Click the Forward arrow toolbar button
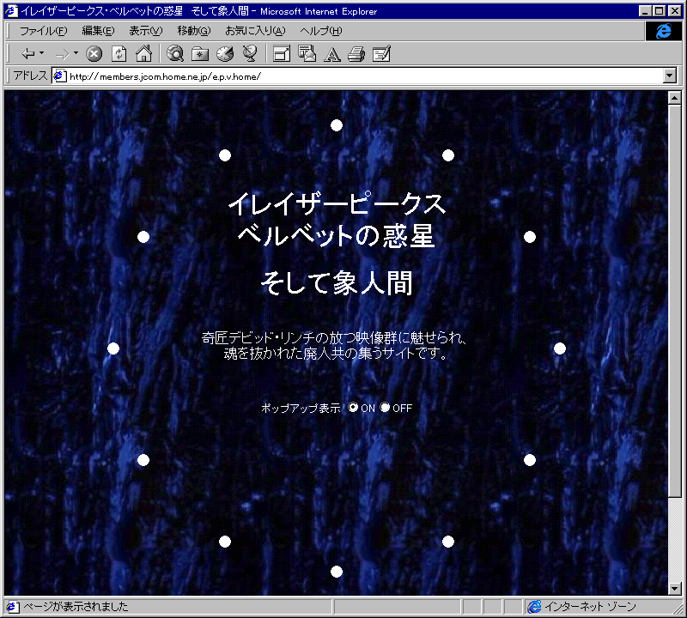The height and width of the screenshot is (618, 687). [62, 54]
